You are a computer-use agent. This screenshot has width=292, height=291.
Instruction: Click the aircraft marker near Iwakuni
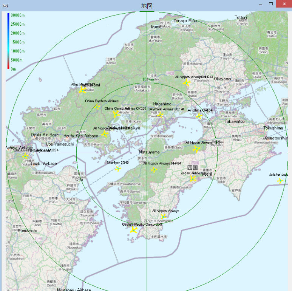105,134
